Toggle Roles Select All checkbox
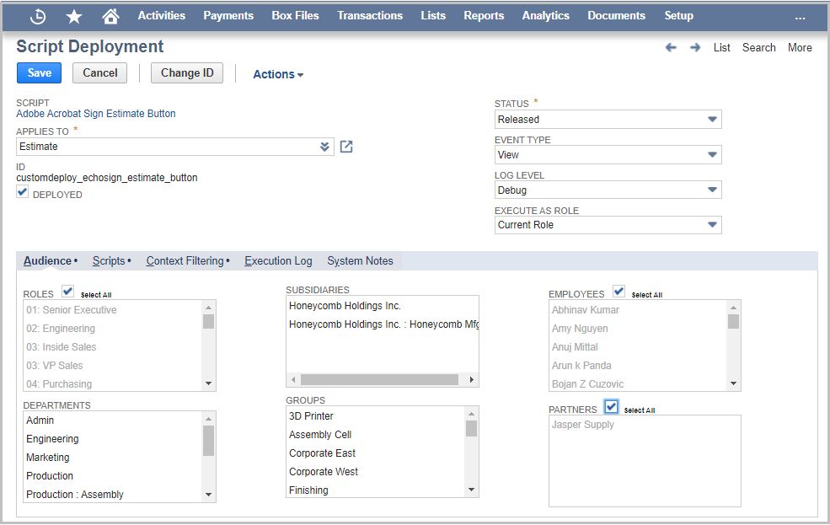The width and height of the screenshot is (830, 525). [x=67, y=291]
